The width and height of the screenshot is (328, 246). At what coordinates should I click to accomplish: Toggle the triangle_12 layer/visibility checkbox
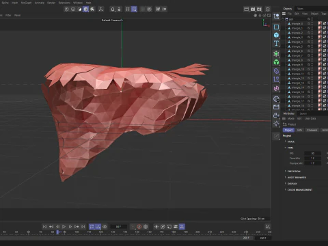coord(309,79)
